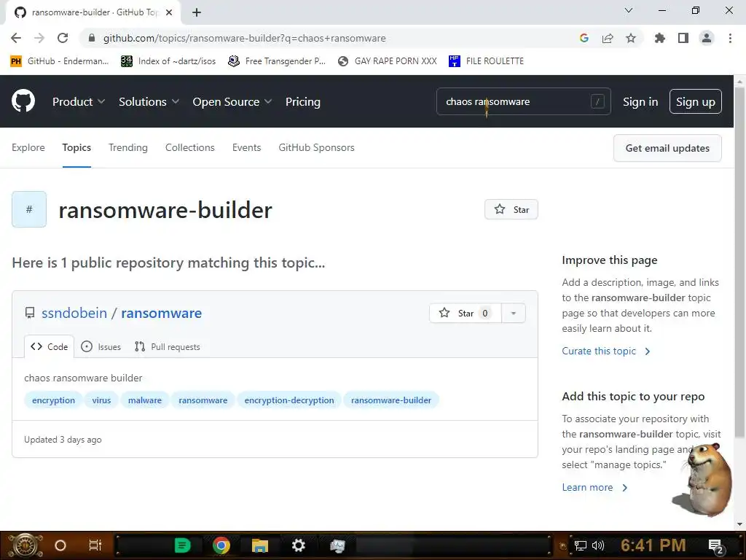746x560 pixels.
Task: Click the browser address bar URL
Action: (x=245, y=38)
